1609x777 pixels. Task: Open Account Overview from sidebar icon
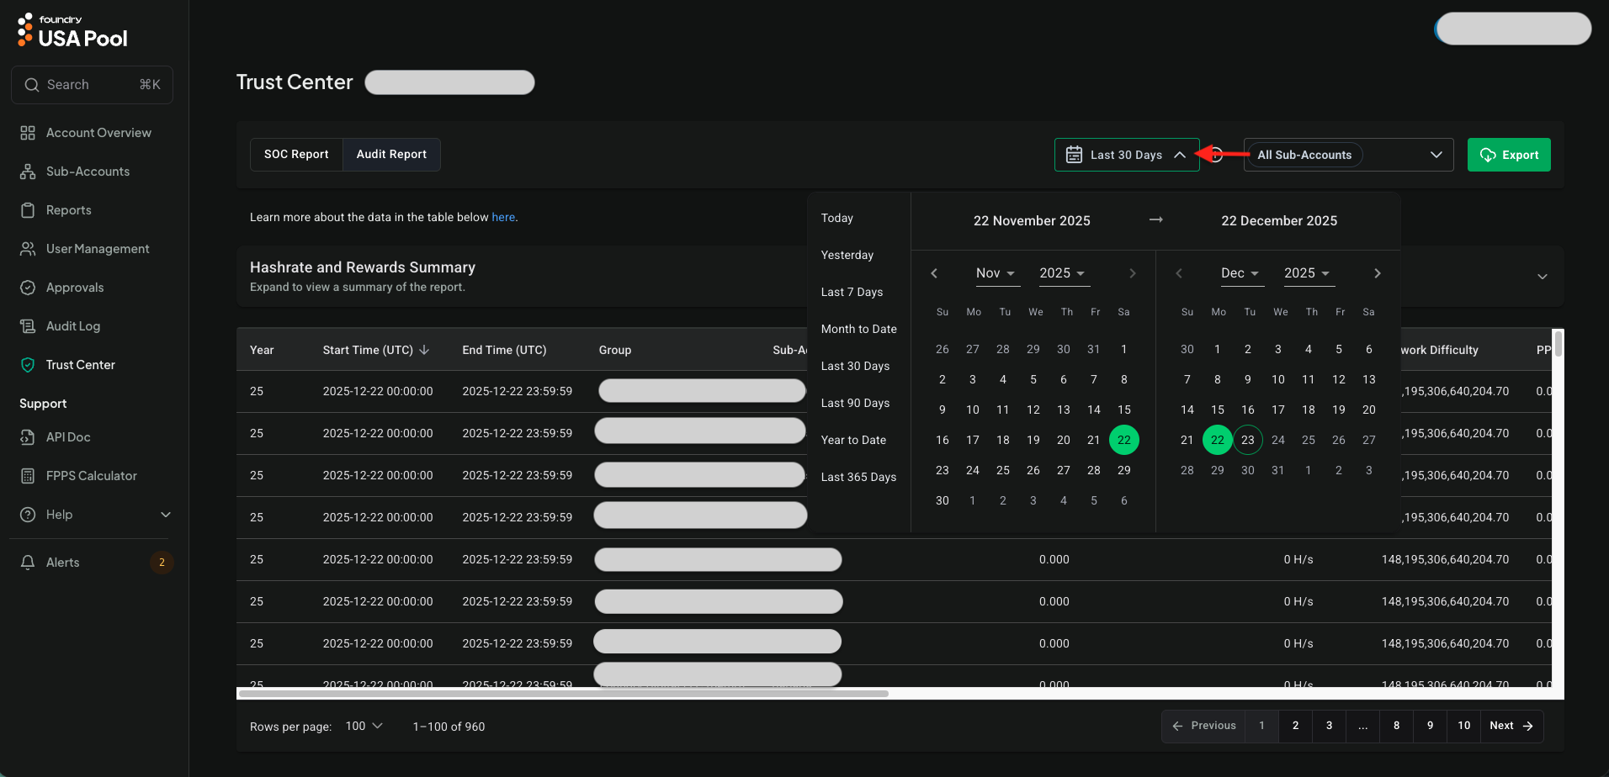(x=28, y=133)
